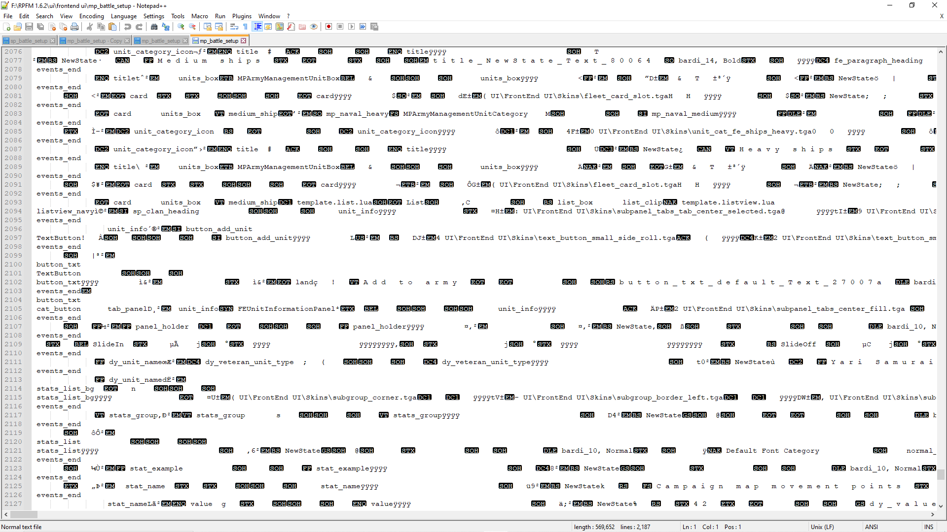Viewport: 947px width, 532px height.
Task: Click the INS status bar indicator
Action: (929, 527)
